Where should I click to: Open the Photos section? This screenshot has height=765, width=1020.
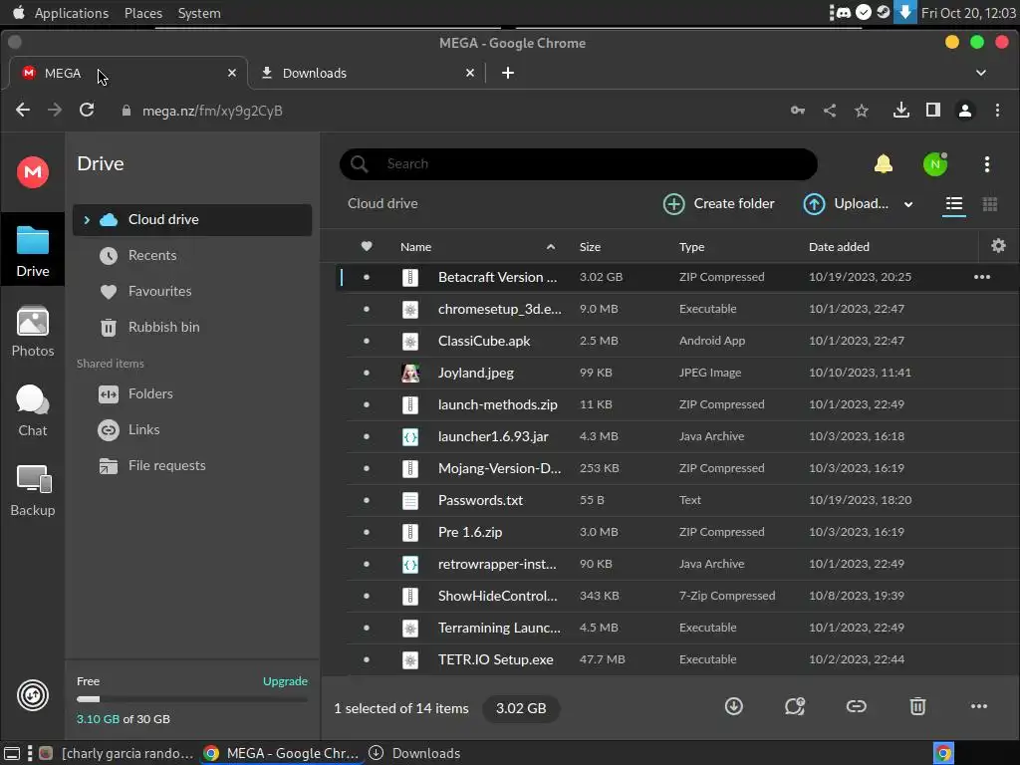[x=33, y=332]
